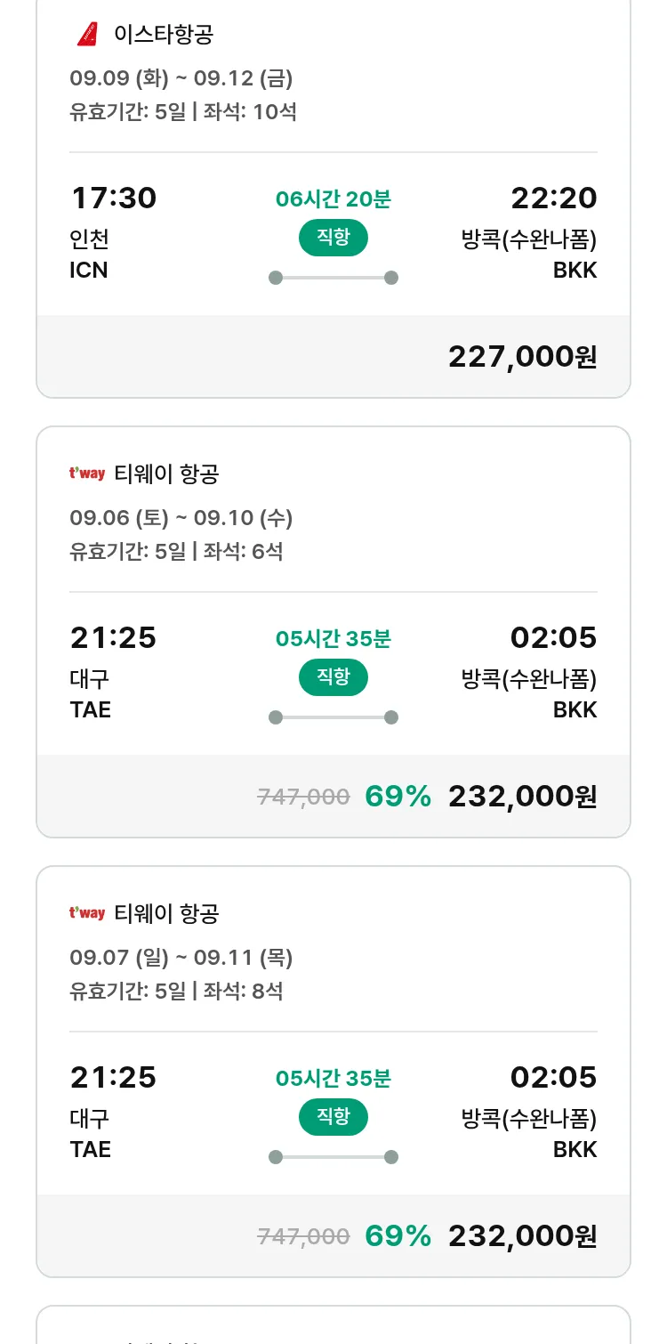The height and width of the screenshot is (1344, 667).
Task: Click route line under 06시간 20분 duration
Action: (x=333, y=278)
